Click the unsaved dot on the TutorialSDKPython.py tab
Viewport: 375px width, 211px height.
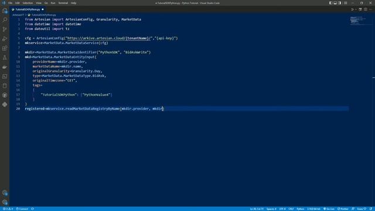coord(43,9)
